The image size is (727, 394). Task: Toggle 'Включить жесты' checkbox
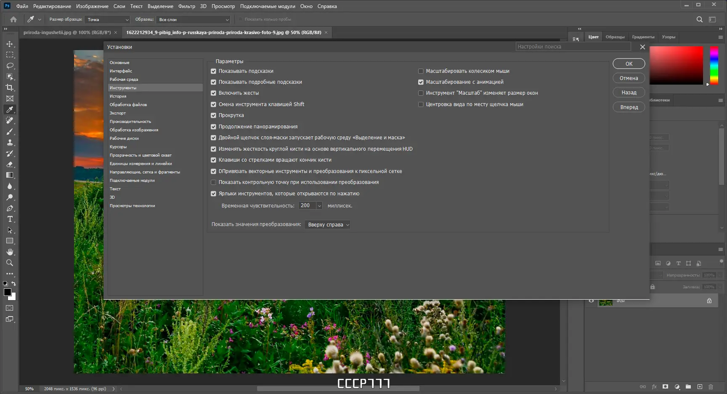[213, 93]
